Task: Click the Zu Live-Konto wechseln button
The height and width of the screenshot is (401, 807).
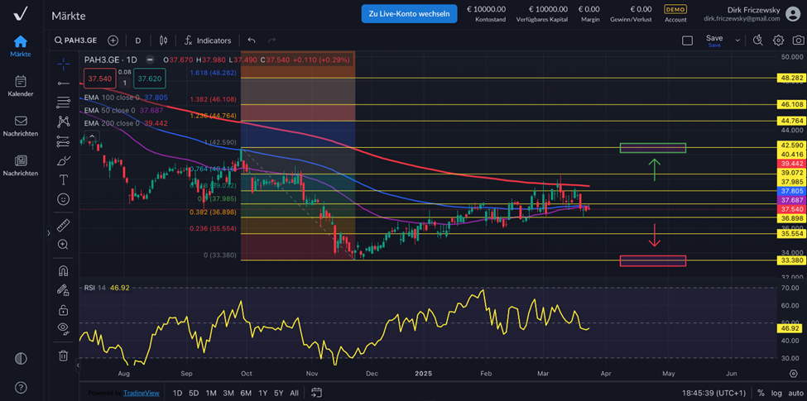Action: click(x=409, y=13)
